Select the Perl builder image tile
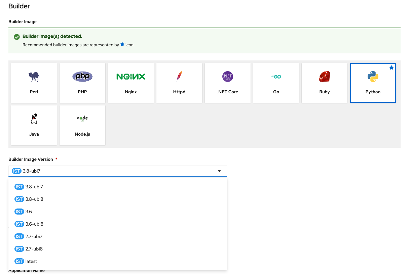This screenshot has height=277, width=410. click(x=34, y=83)
